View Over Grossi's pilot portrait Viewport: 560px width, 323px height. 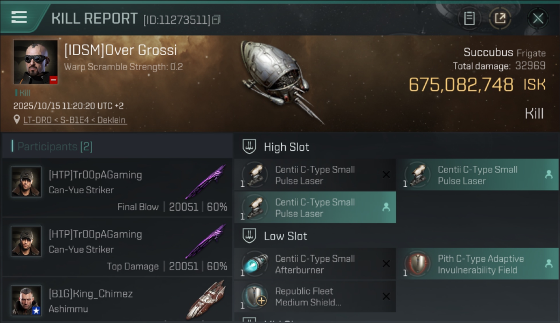pos(35,62)
